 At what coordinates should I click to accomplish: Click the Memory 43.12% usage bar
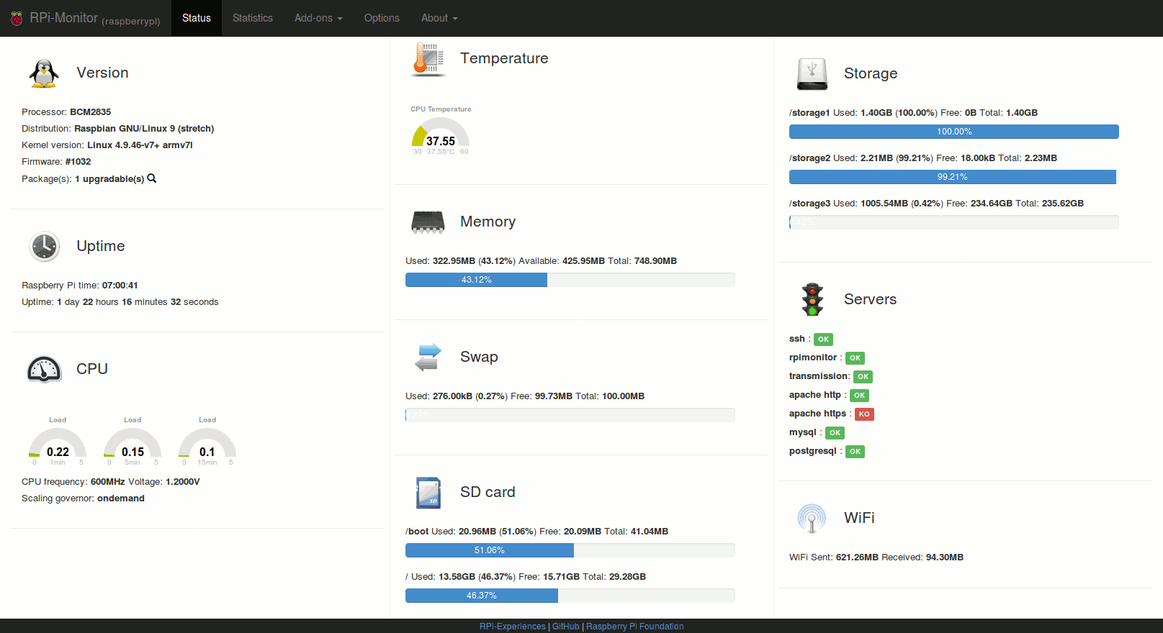coord(570,280)
